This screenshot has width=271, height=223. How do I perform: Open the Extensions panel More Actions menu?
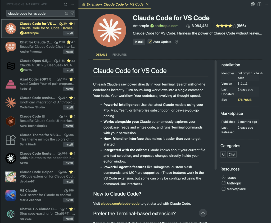click(x=72, y=4)
